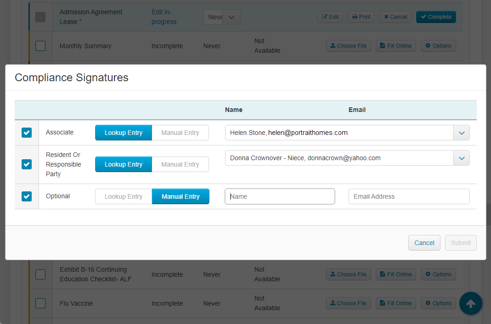Uncheck the Optional signature checkbox
Image resolution: width=491 pixels, height=324 pixels.
[x=27, y=196]
